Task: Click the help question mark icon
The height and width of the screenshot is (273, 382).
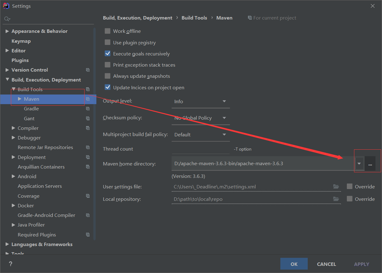Action: click(10, 264)
